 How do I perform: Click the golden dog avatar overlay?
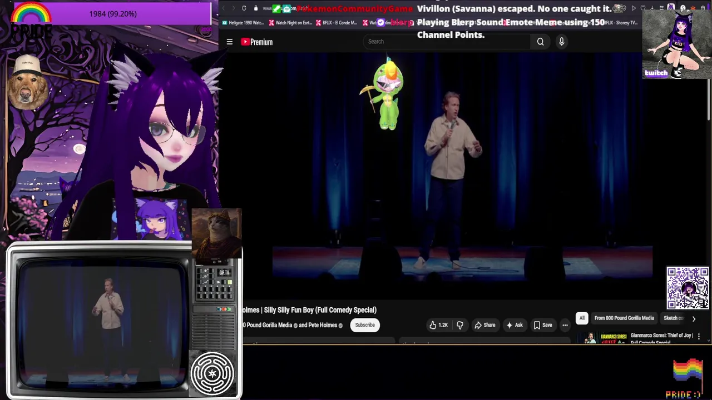click(x=28, y=82)
